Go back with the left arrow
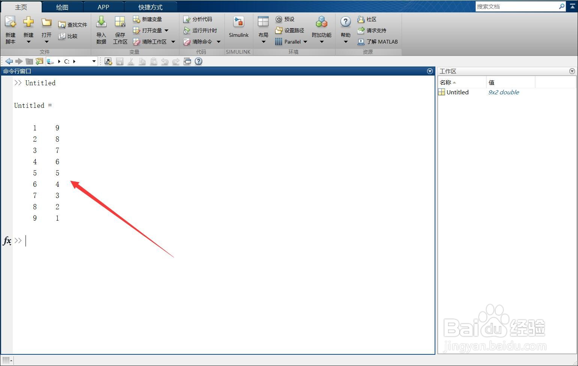Screen dimensions: 578x366 click(x=9, y=61)
